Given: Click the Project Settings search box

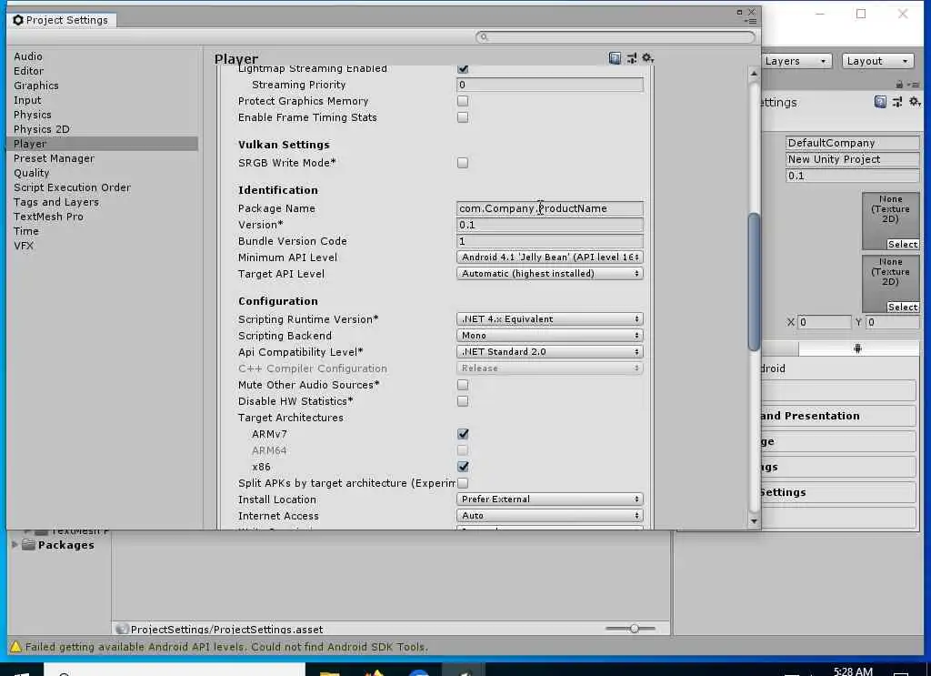Looking at the screenshot, I should [616, 37].
